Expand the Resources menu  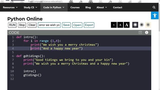point(10,7)
